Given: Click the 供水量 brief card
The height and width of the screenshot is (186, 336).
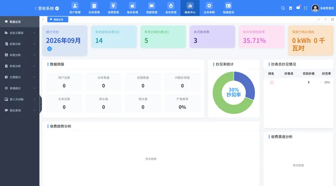Looking at the screenshot, I should pyautogui.click(x=104, y=104).
